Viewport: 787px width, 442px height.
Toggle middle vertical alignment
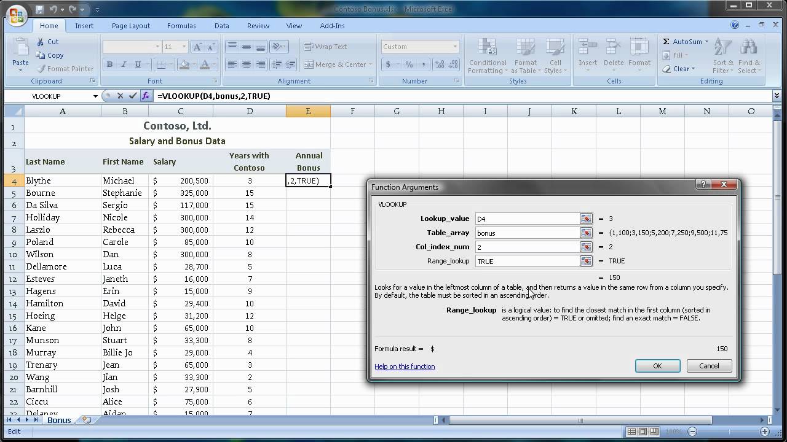tap(246, 47)
